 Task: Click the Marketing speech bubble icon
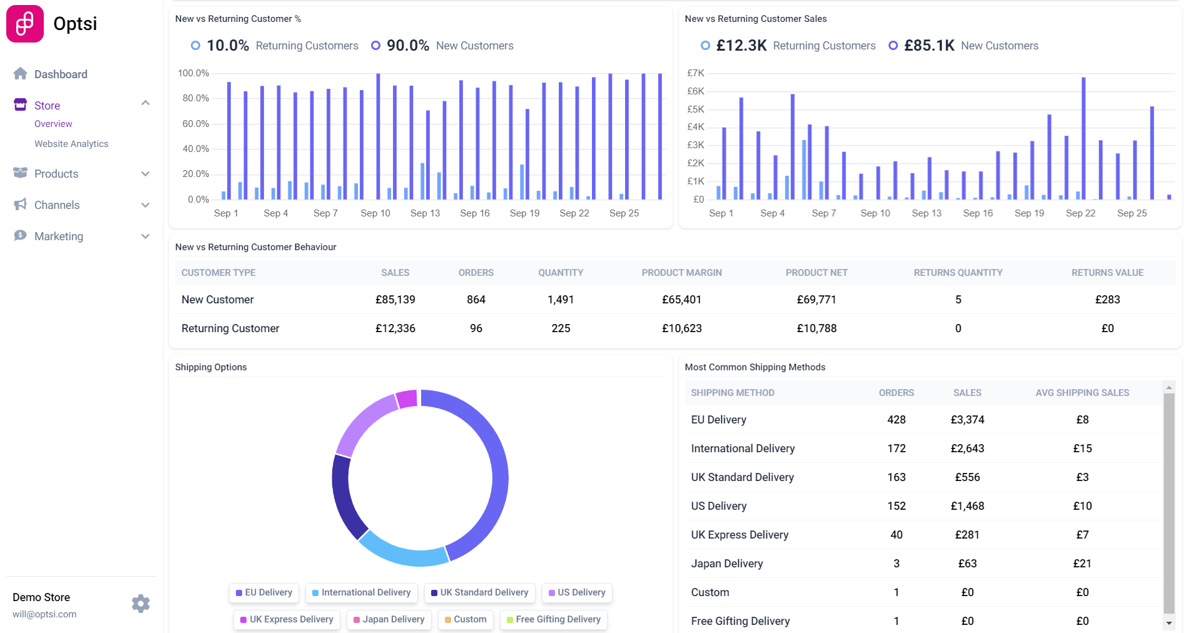pyautogui.click(x=20, y=235)
